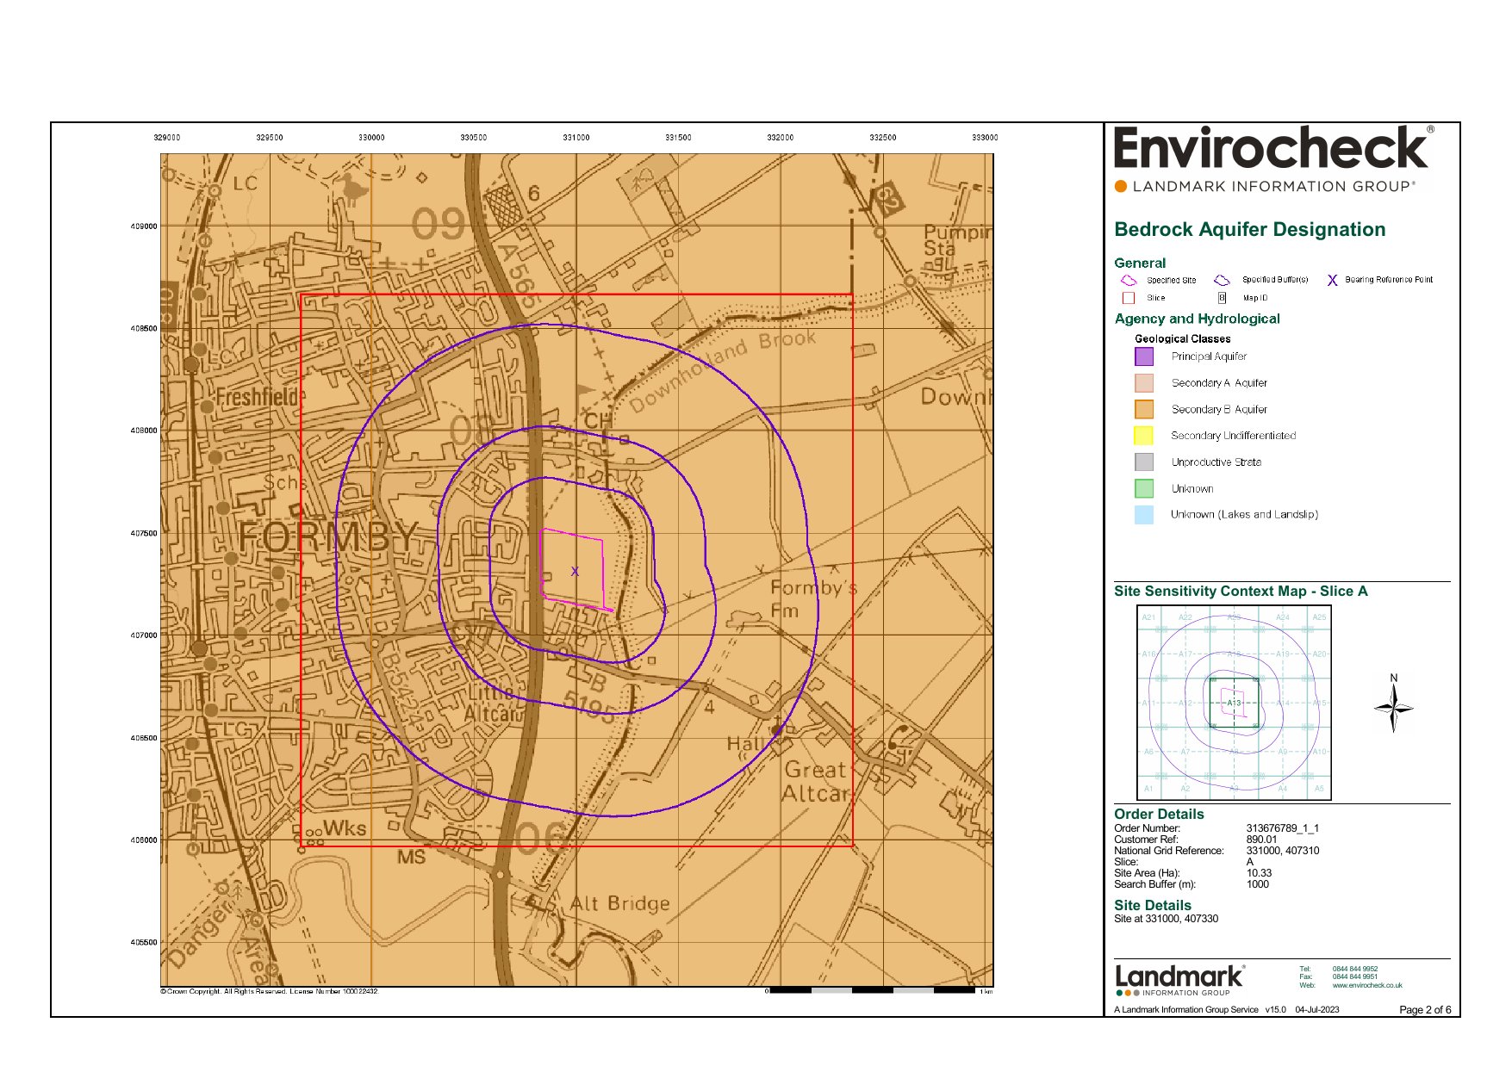Viewport: 1512px width, 1066px height.
Task: Open the www.envirocheck.co.uk web link
Action: (1366, 985)
